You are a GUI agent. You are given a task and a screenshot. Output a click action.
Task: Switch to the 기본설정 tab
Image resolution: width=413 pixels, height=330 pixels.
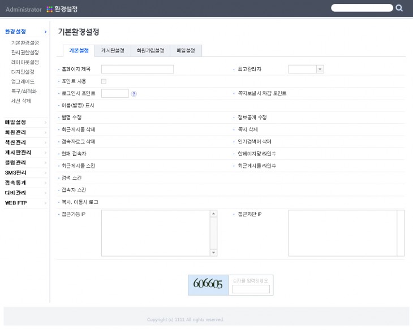[x=79, y=50]
